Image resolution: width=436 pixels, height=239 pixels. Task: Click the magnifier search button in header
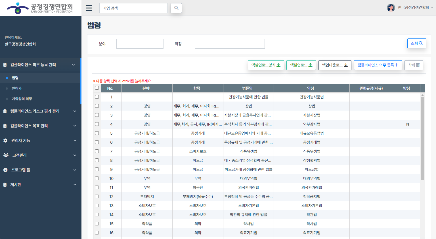click(x=176, y=8)
